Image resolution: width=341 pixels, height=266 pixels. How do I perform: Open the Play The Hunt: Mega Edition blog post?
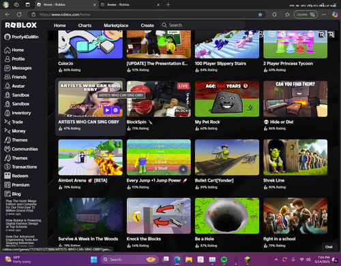(x=21, y=207)
